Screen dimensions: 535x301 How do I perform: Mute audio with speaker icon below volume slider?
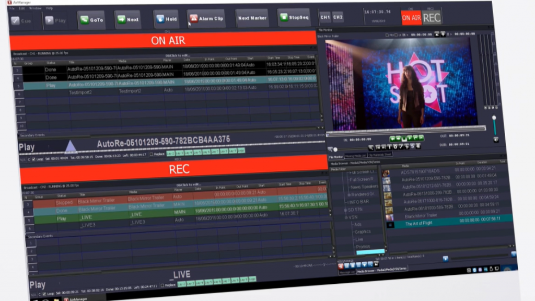click(x=495, y=140)
